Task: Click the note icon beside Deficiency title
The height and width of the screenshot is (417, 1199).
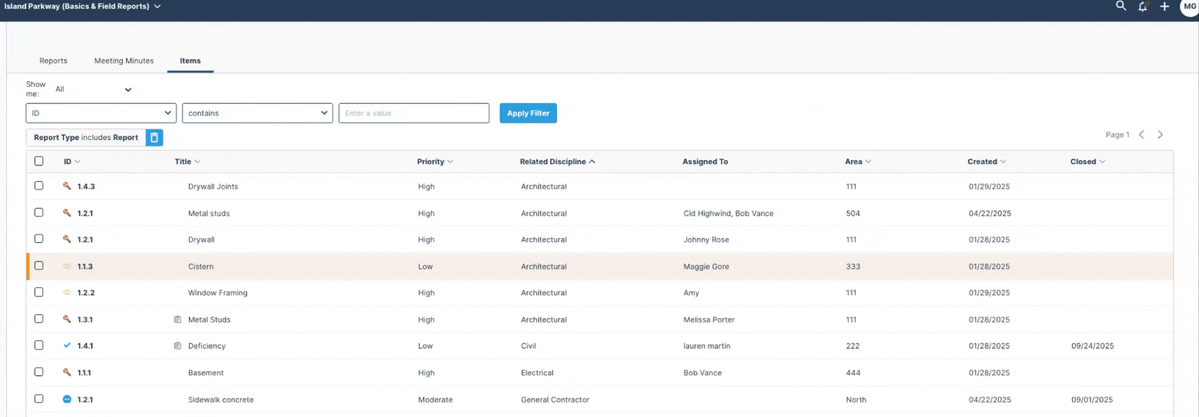Action: [178, 346]
